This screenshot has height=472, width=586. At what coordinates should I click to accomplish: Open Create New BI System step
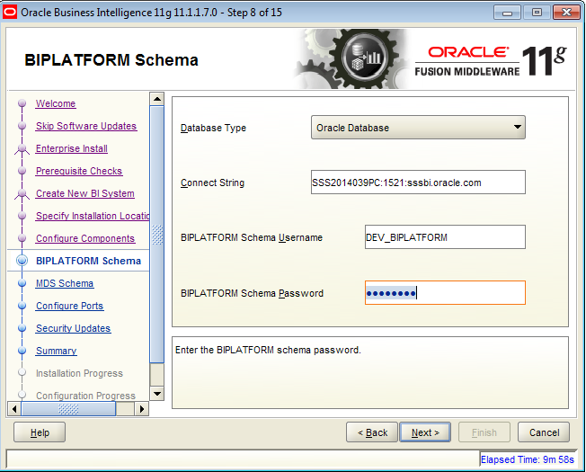(x=85, y=193)
